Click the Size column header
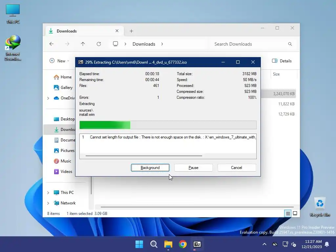This screenshot has width=336, height=252. 284,74
